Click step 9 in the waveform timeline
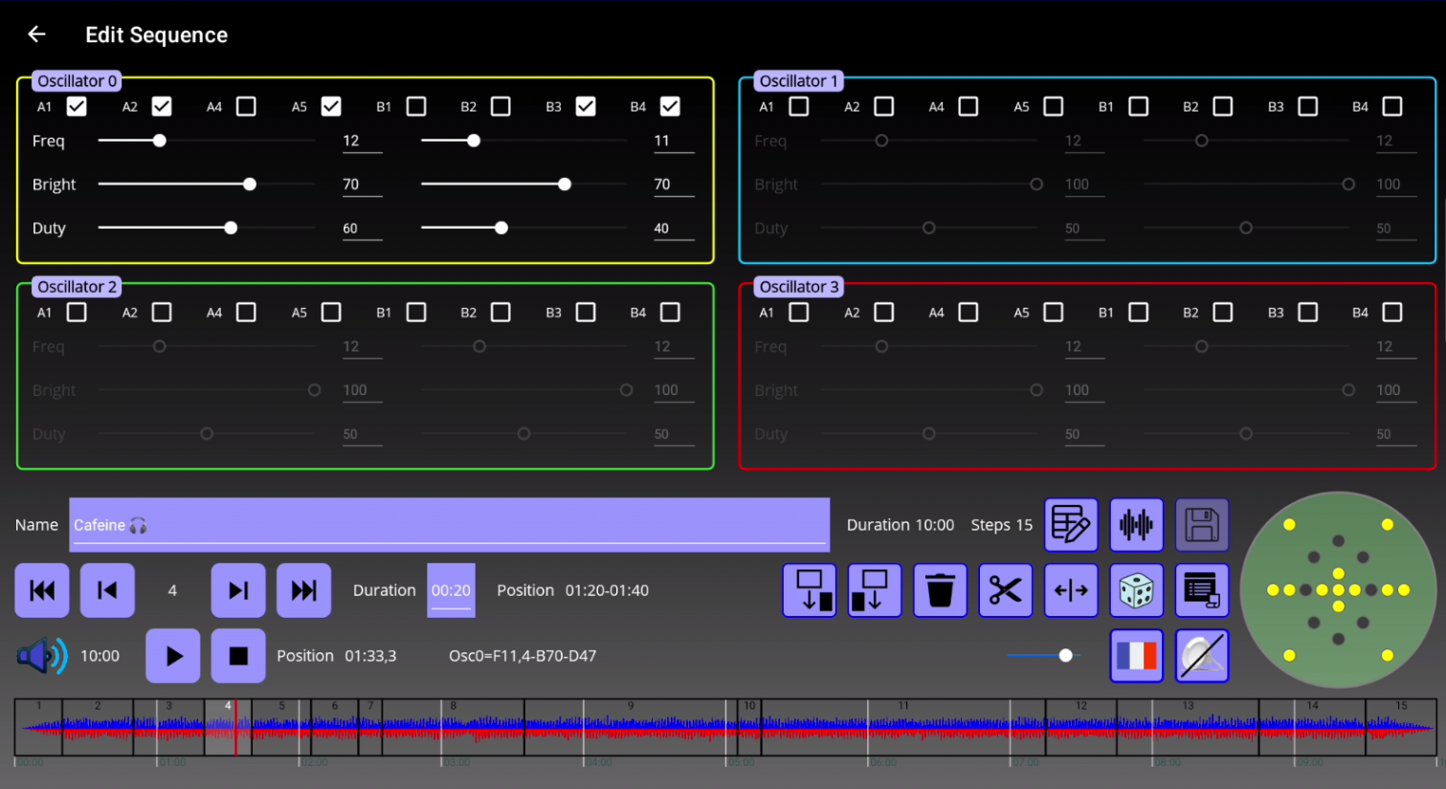This screenshot has height=789, width=1446. pos(632,729)
